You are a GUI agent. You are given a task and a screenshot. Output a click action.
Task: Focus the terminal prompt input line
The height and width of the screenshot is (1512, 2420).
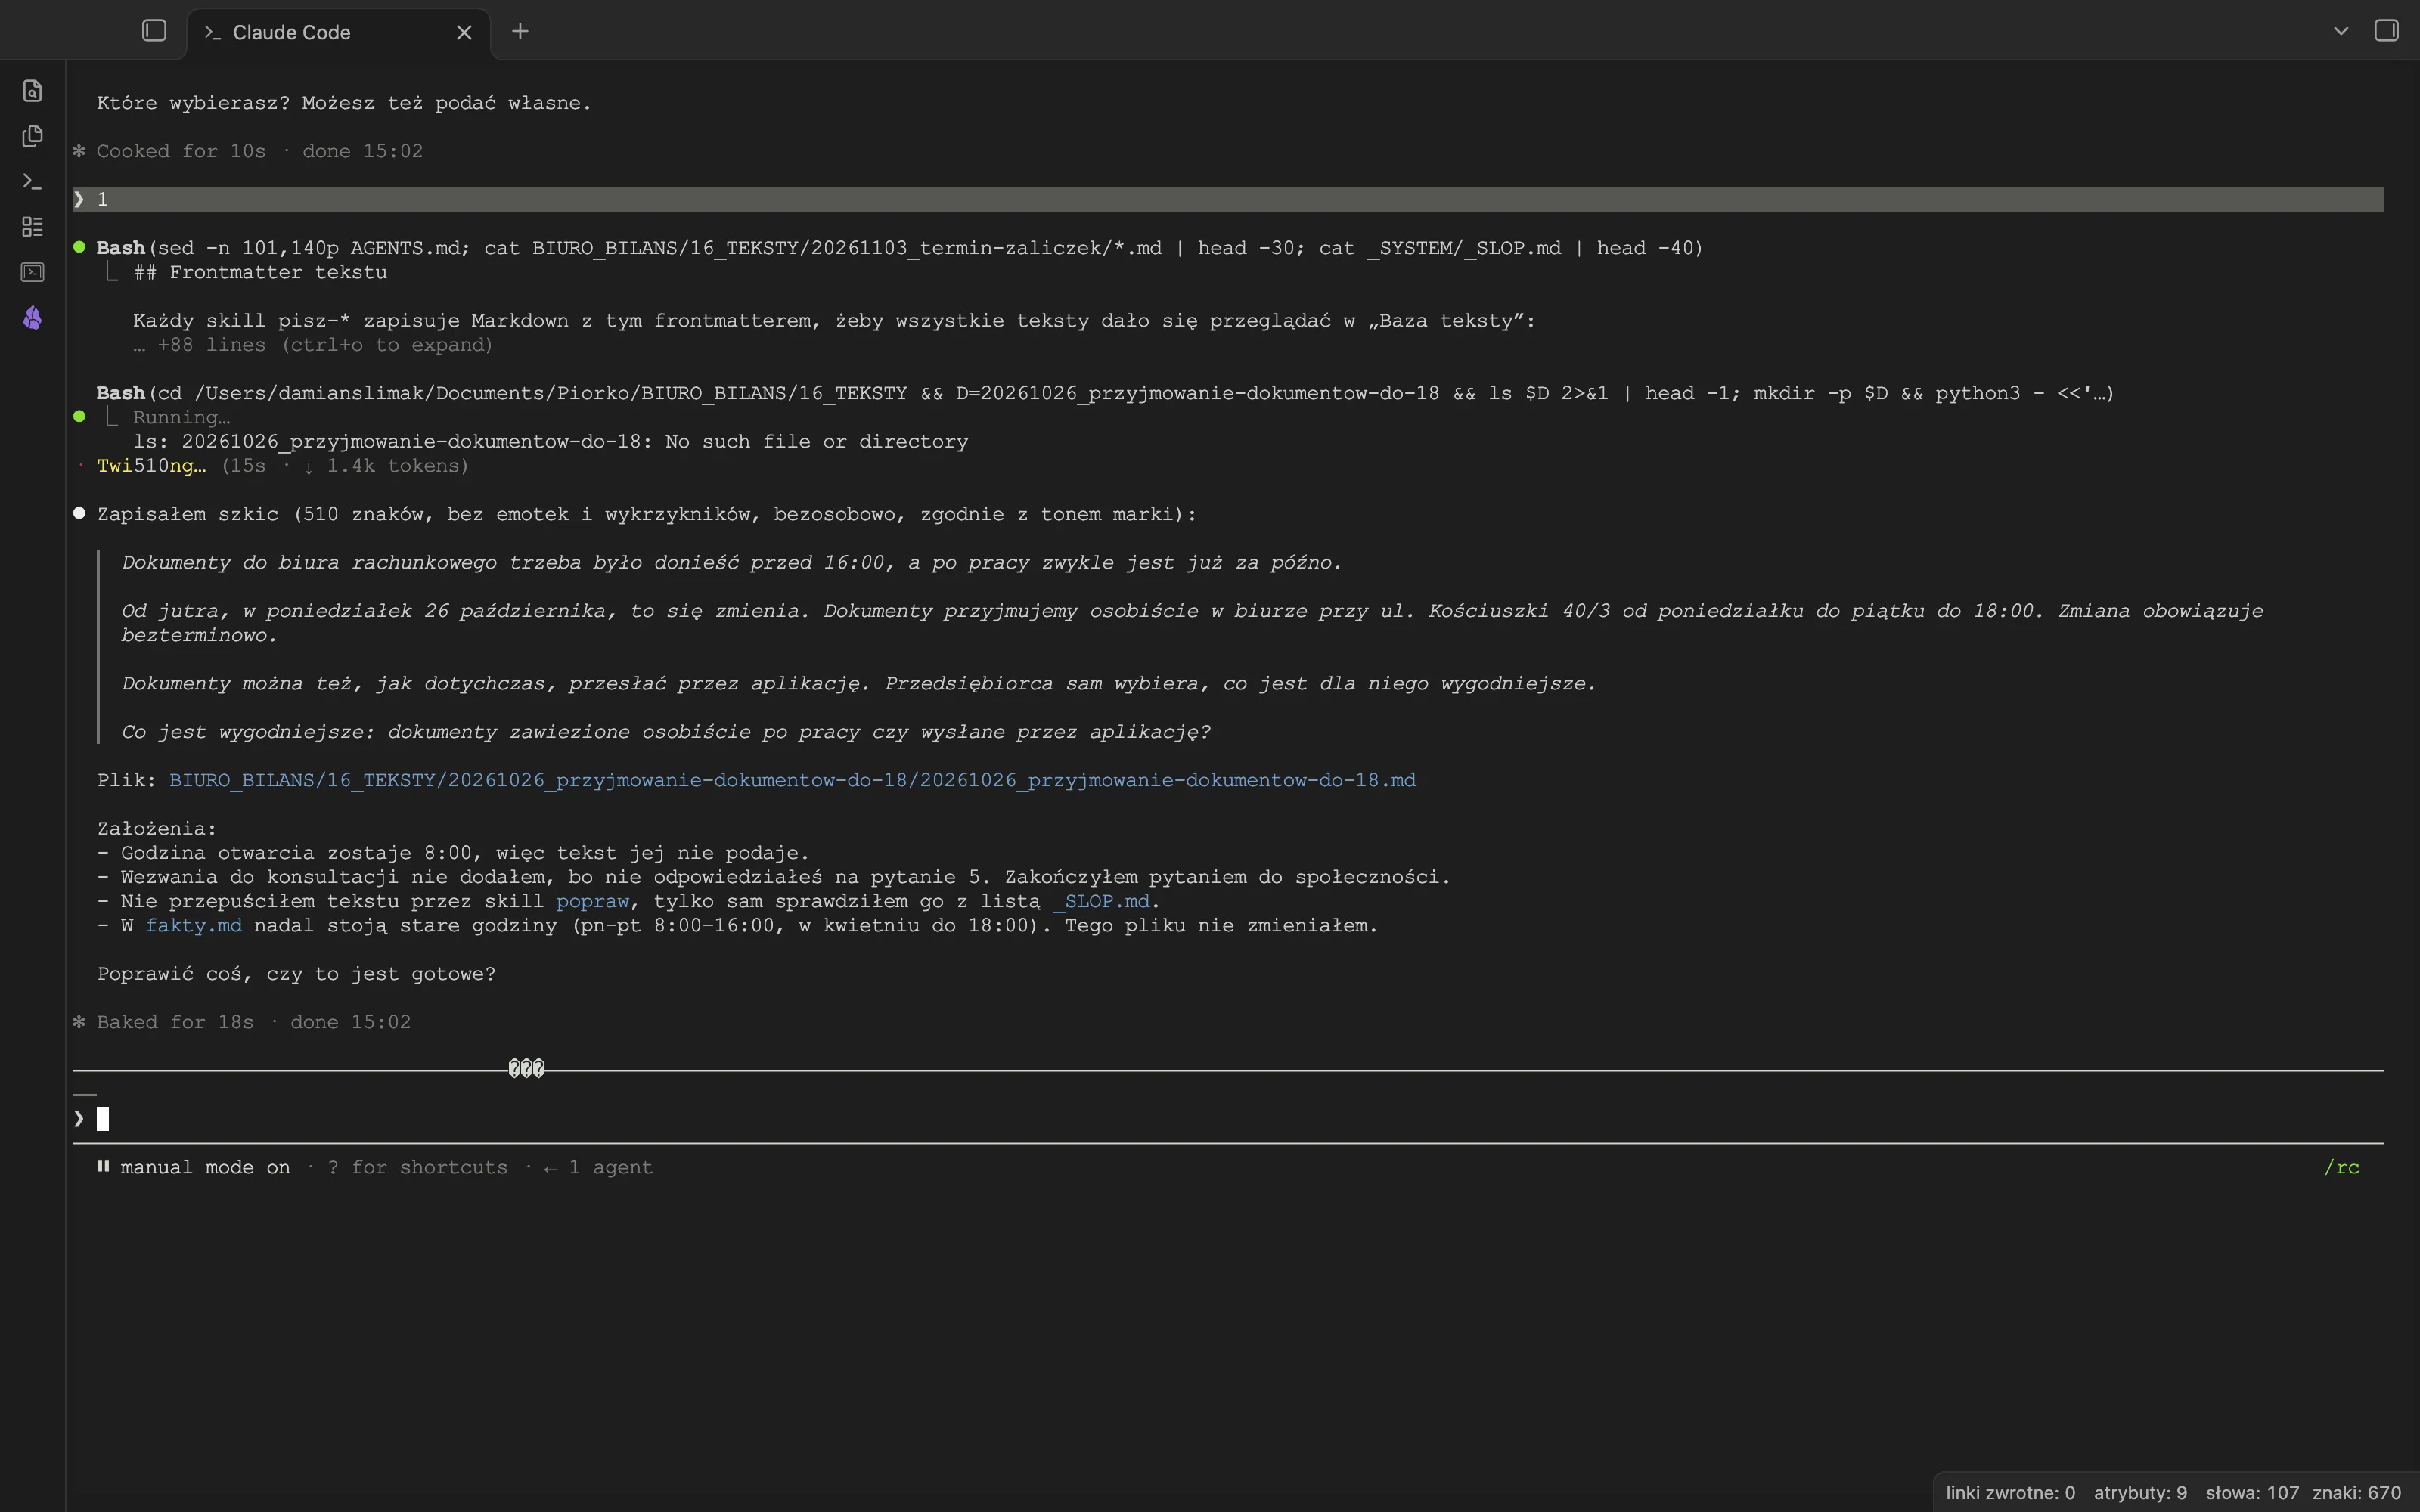tap(1228, 1119)
